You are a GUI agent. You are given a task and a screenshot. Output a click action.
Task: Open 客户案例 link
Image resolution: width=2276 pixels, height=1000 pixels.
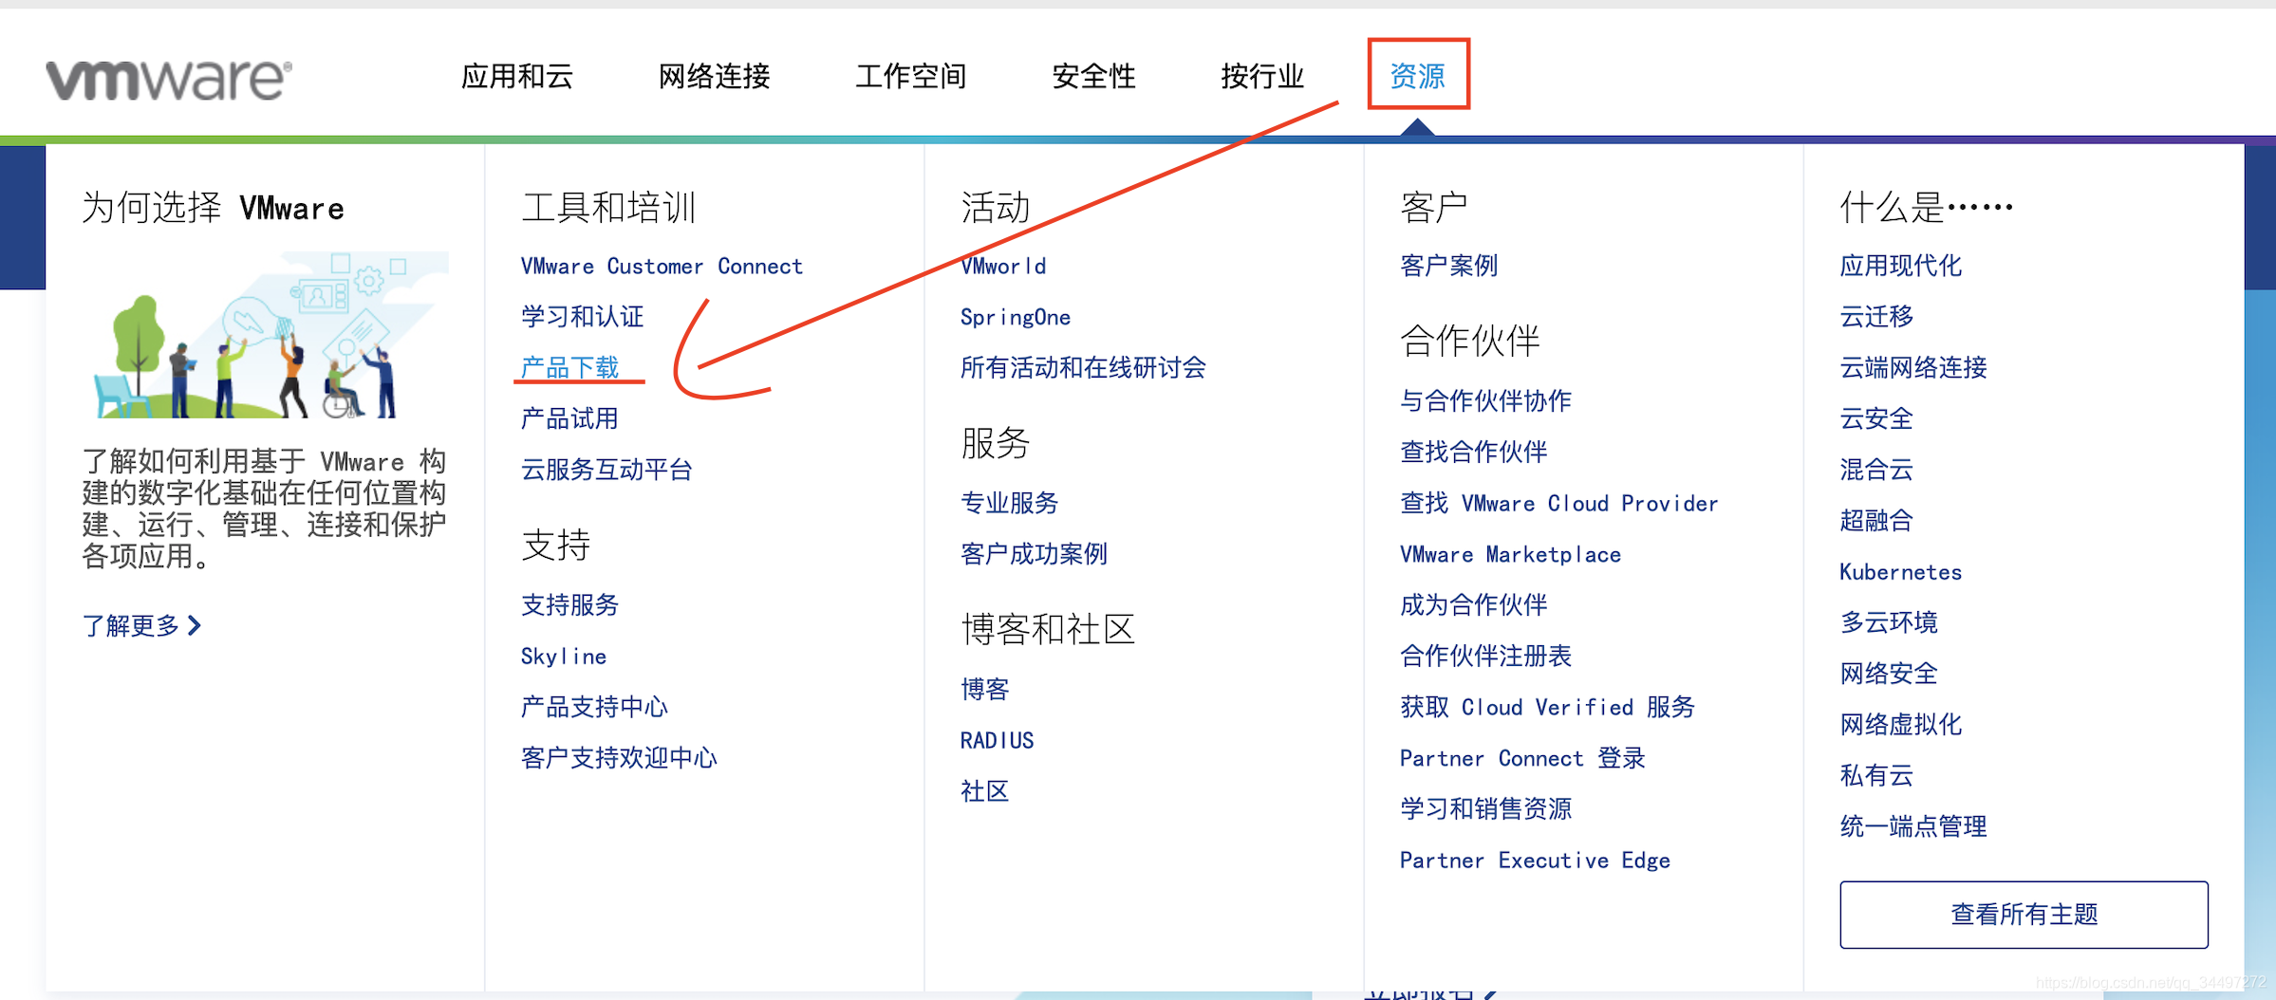click(x=1449, y=266)
